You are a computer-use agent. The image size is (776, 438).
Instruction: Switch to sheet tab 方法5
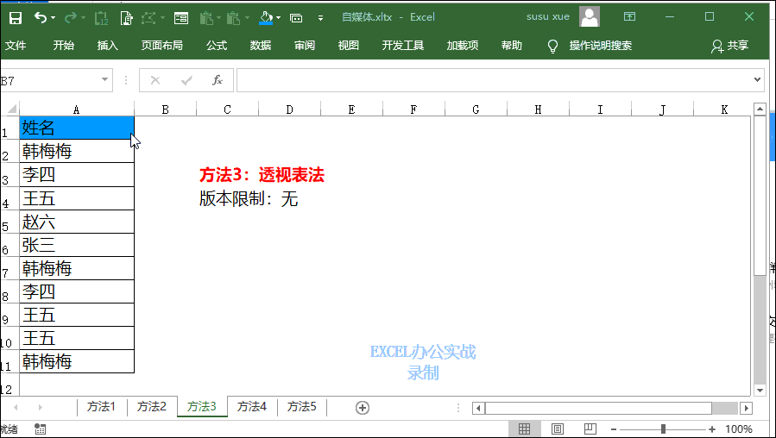coord(302,406)
